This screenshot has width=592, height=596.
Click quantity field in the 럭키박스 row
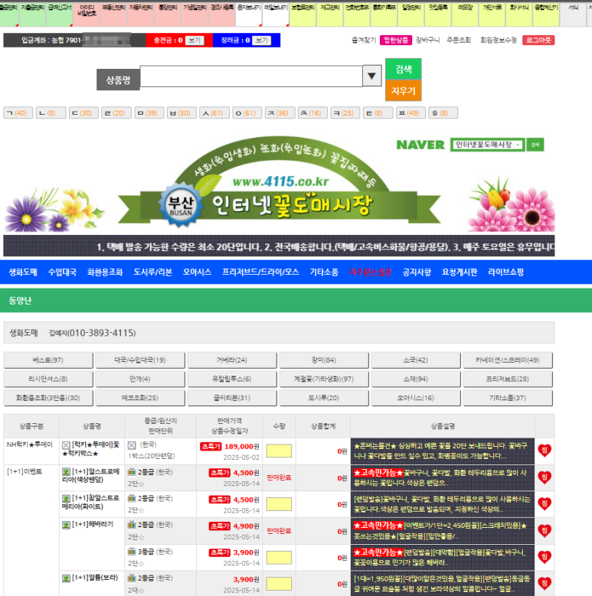coord(279,451)
